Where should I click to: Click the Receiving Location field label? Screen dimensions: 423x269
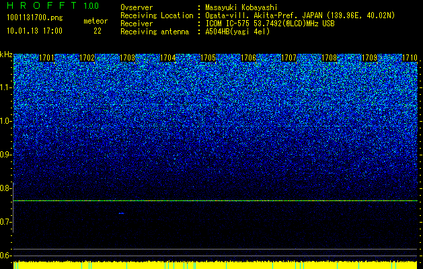tap(157, 15)
